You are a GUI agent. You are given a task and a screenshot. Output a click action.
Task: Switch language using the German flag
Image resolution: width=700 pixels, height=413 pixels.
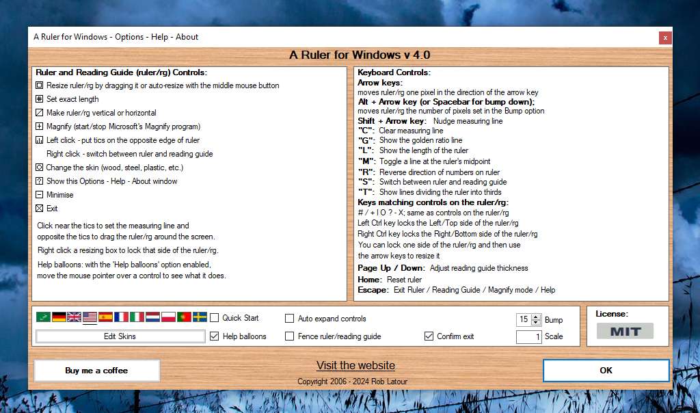tap(59, 317)
